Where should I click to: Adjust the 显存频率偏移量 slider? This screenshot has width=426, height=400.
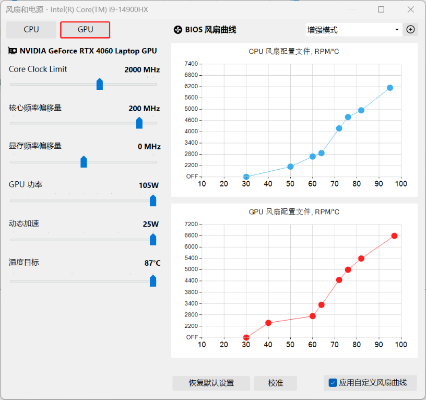coord(84,162)
